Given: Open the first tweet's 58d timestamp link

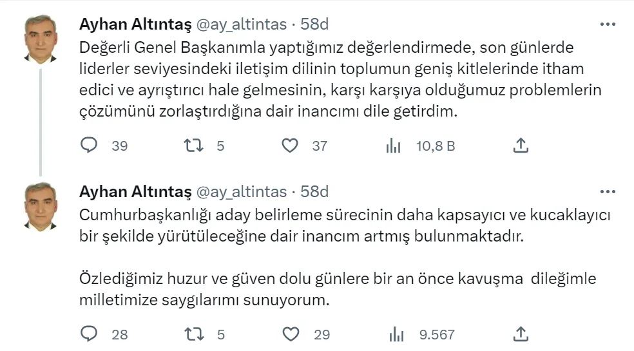Looking at the screenshot, I should (x=315, y=24).
